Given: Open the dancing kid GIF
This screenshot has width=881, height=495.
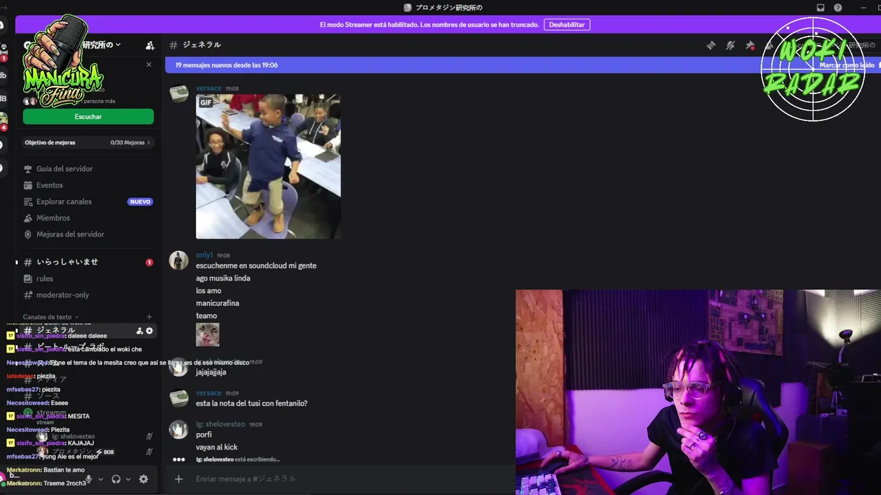Looking at the screenshot, I should pyautogui.click(x=268, y=166).
